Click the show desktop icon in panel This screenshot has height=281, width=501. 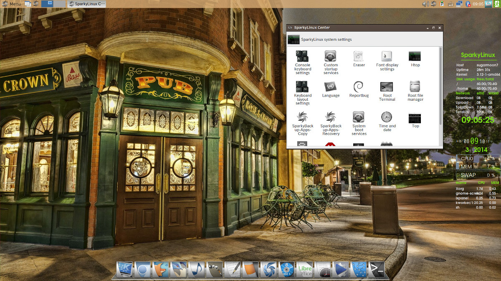click(x=28, y=4)
